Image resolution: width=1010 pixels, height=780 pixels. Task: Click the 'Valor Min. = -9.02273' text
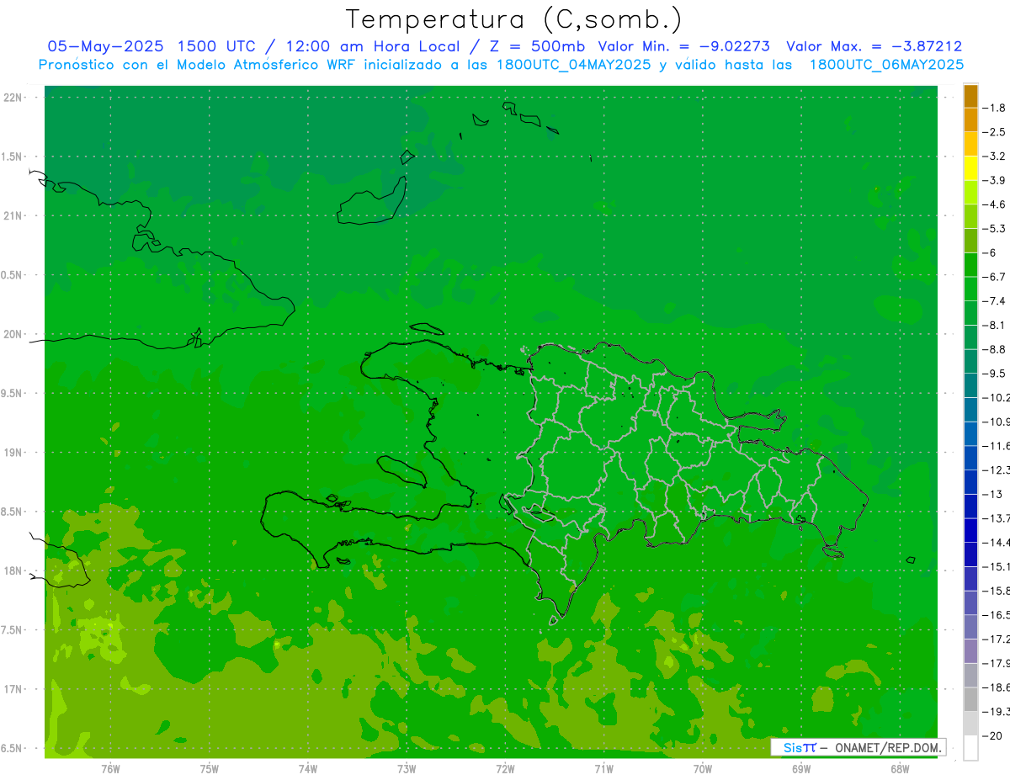point(683,46)
